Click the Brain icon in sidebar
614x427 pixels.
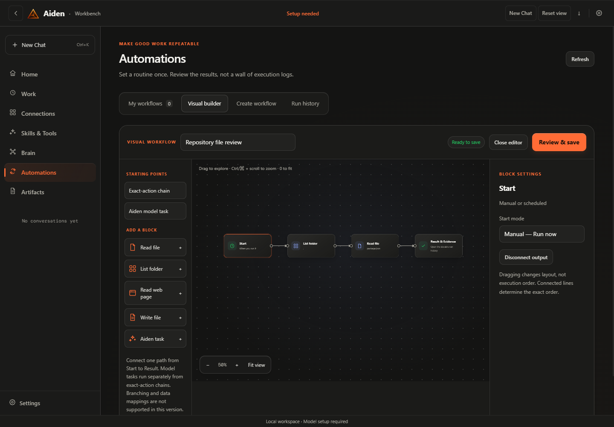pyautogui.click(x=13, y=152)
